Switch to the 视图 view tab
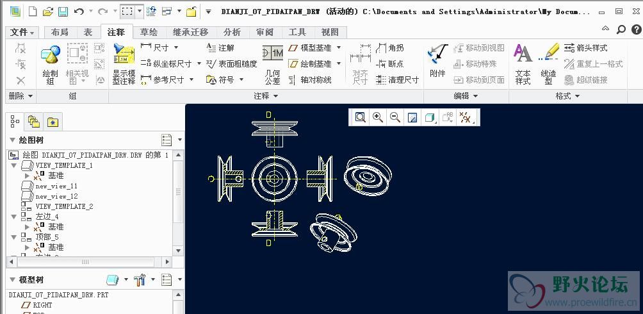Screen dimensions: 643x314 point(330,32)
